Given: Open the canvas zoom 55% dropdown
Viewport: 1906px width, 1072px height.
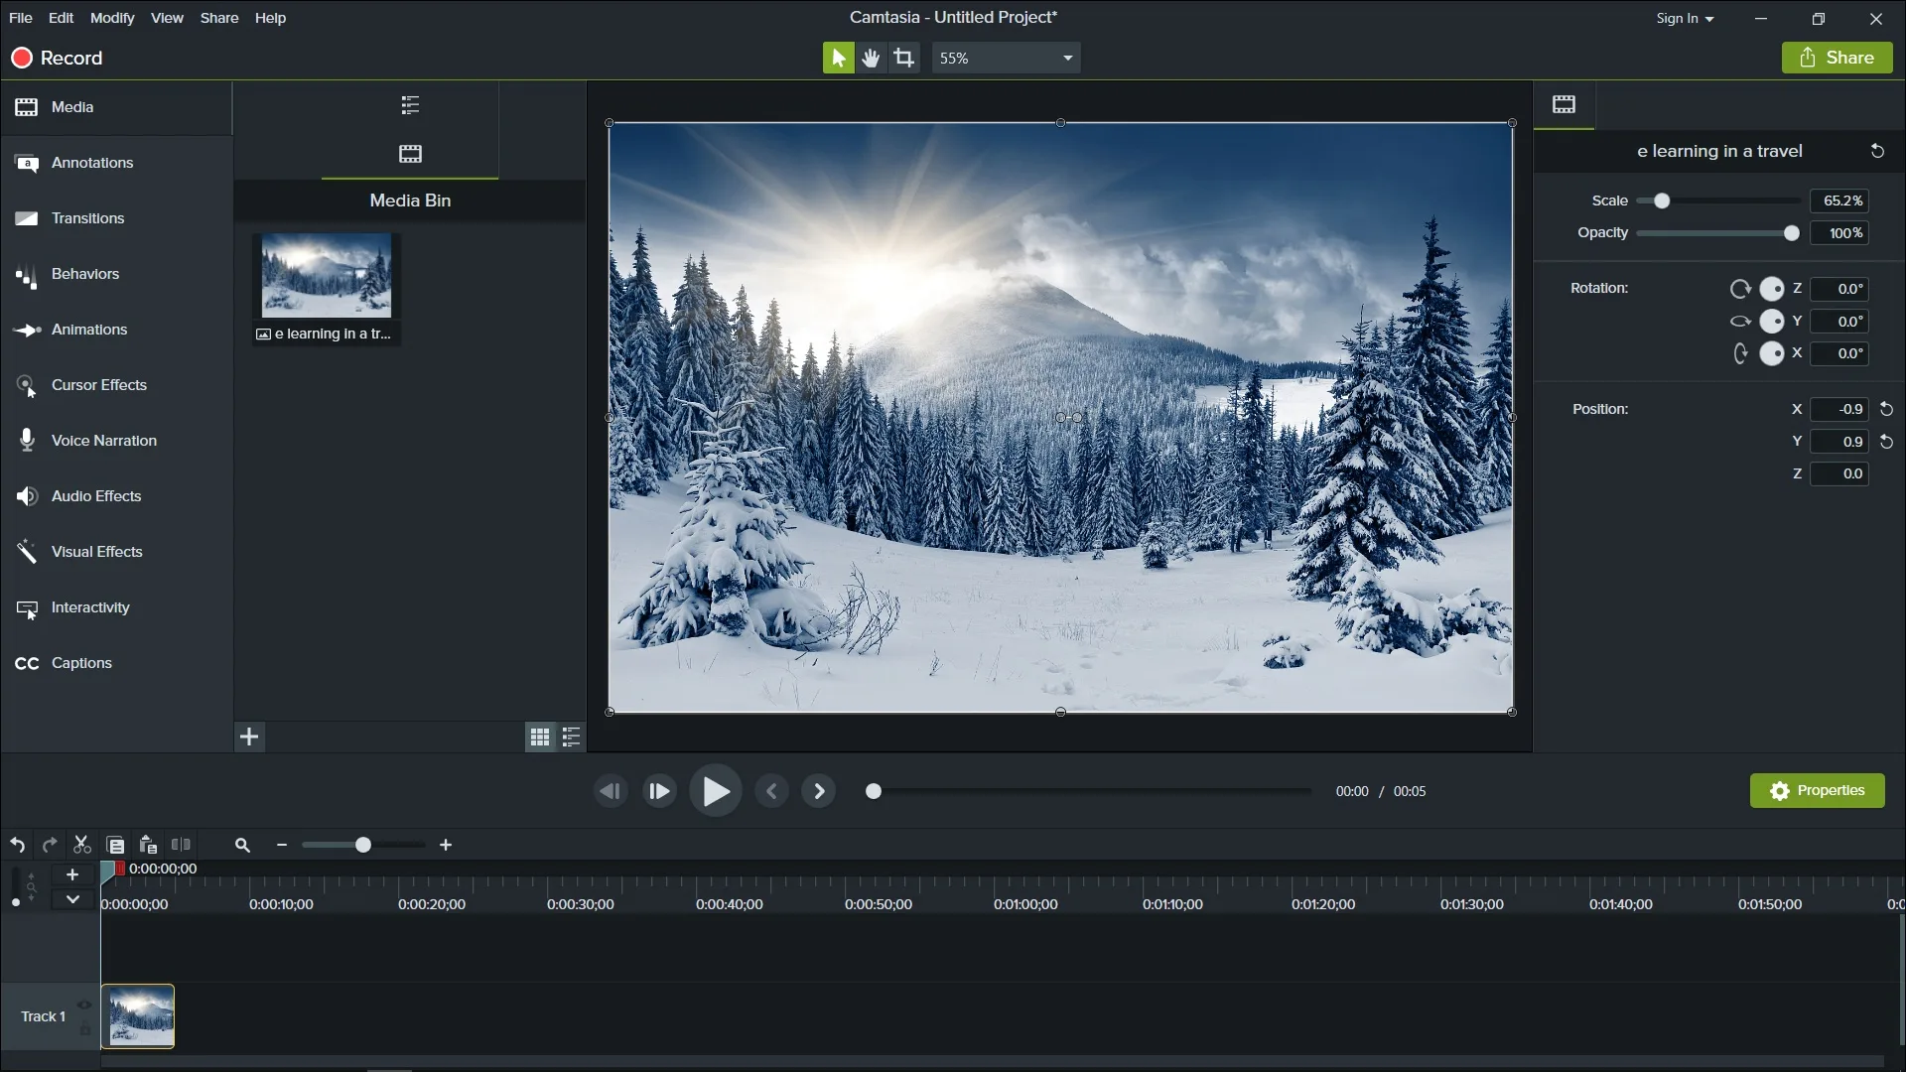Looking at the screenshot, I should [x=1006, y=59].
